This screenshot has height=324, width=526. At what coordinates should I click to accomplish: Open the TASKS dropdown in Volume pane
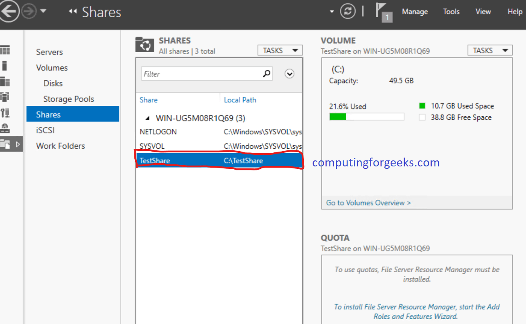click(489, 50)
